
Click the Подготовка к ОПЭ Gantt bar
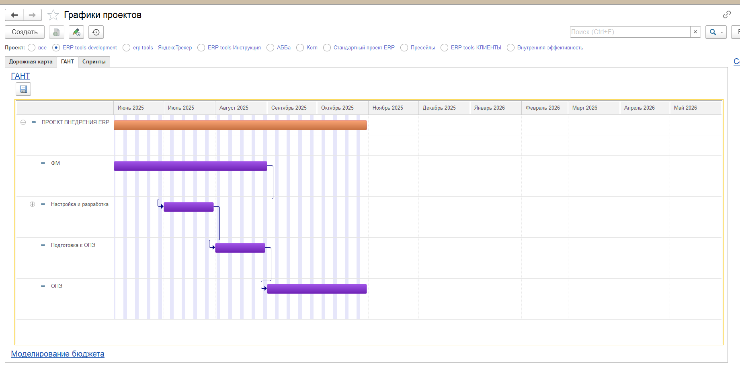240,248
